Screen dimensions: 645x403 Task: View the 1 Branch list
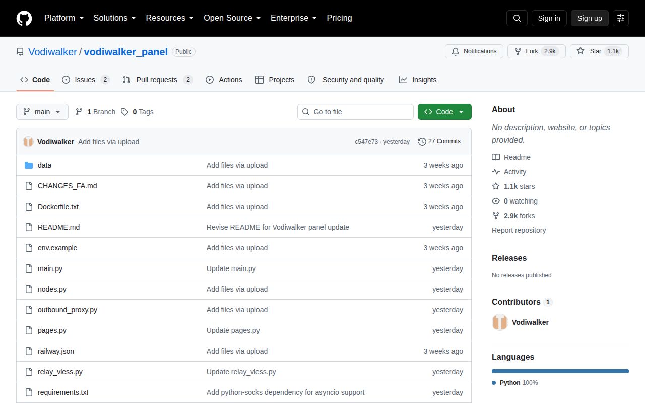(x=95, y=112)
